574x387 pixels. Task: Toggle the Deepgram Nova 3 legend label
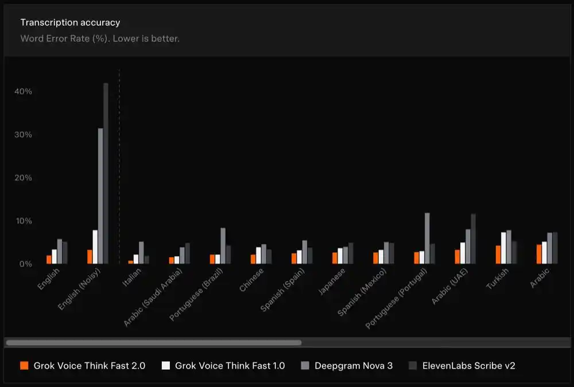tap(354, 366)
